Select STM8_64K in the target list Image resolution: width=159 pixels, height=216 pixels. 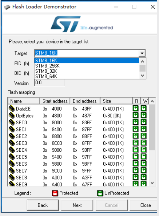pyautogui.click(x=87, y=76)
